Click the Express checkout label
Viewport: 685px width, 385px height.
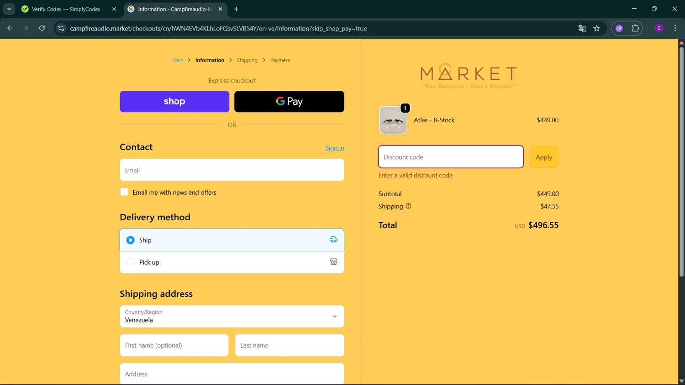point(232,81)
